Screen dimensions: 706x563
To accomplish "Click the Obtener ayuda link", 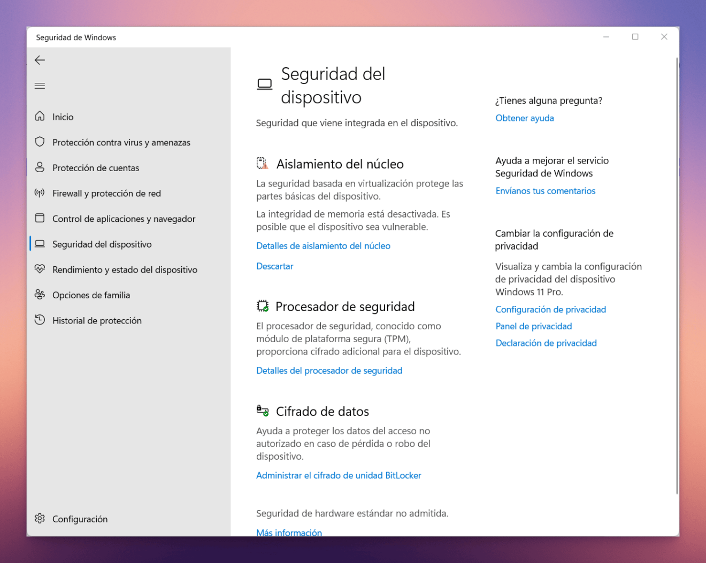I will click(x=525, y=118).
